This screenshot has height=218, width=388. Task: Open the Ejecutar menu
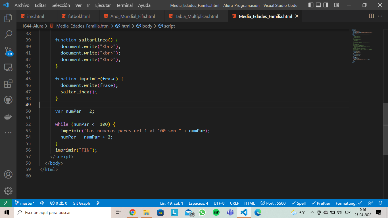103,5
